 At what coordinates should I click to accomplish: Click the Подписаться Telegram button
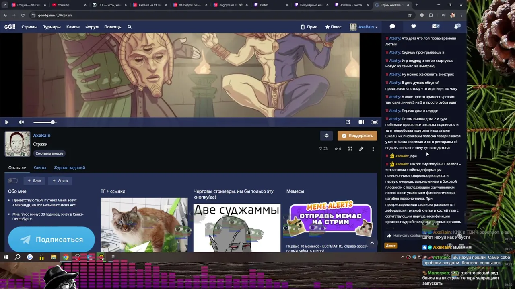(x=51, y=240)
